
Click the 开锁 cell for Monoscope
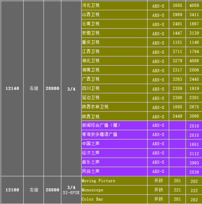click(x=158, y=190)
